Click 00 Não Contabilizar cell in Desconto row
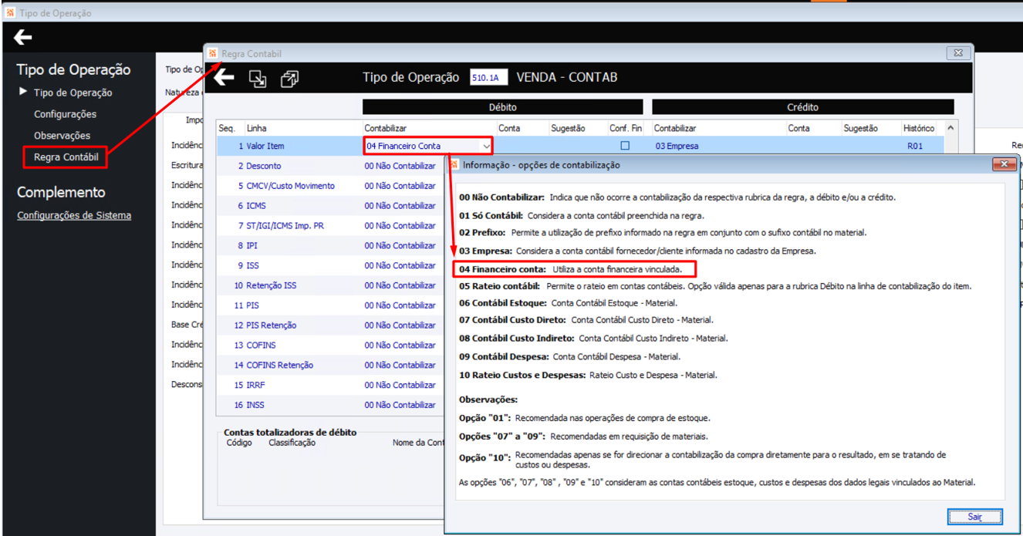This screenshot has height=536, width=1023. pyautogui.click(x=400, y=166)
